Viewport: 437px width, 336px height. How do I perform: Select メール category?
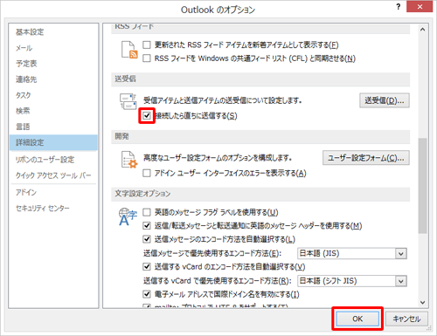click(53, 48)
